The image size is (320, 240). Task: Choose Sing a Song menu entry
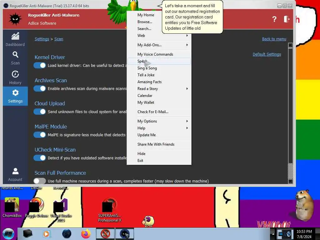click(159, 68)
